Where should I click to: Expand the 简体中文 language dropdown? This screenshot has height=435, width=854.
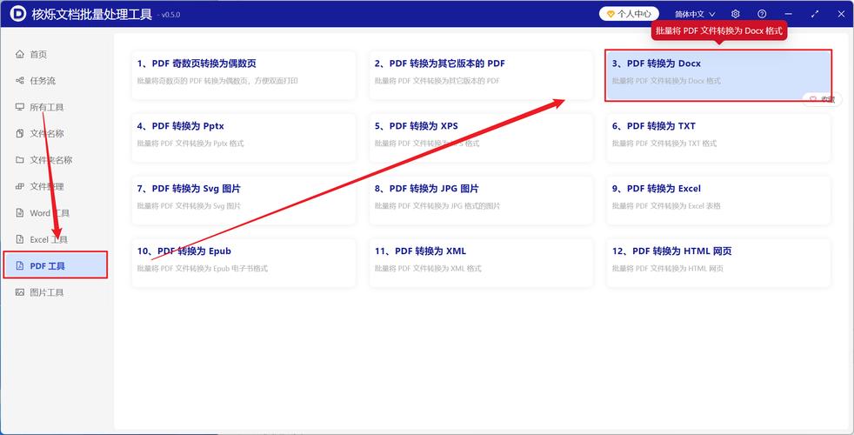695,14
